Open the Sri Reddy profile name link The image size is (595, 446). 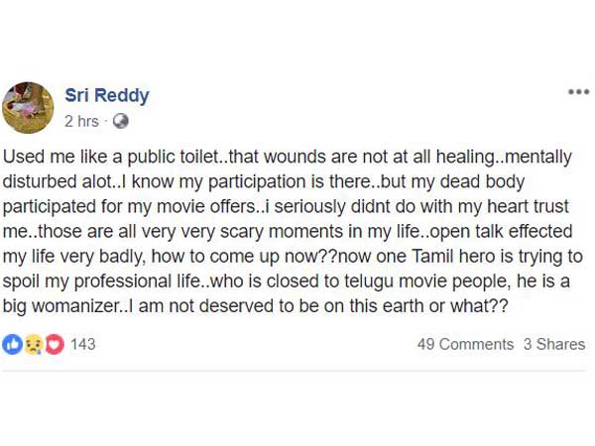107,95
